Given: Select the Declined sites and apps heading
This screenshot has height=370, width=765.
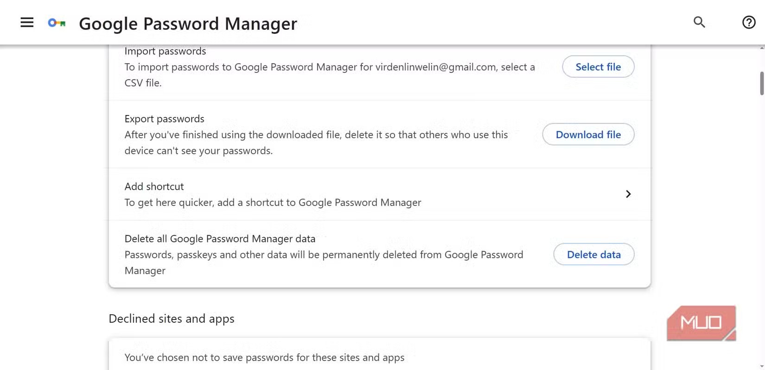Looking at the screenshot, I should 171,319.
